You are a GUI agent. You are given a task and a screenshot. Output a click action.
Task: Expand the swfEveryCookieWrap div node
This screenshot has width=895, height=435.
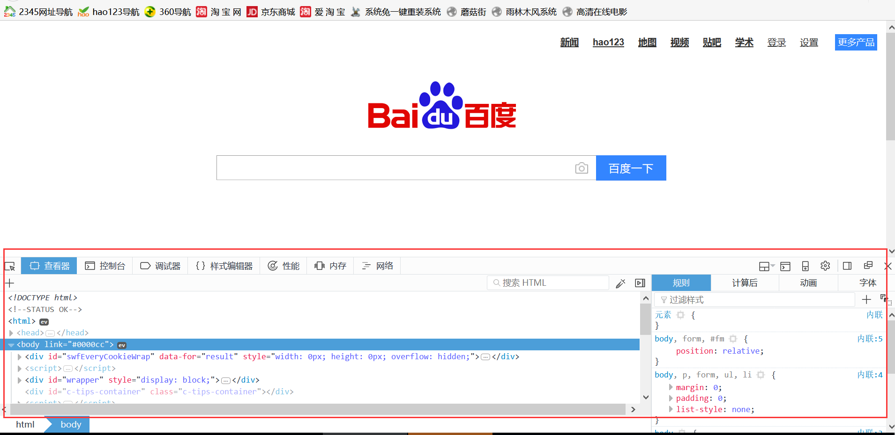point(20,357)
